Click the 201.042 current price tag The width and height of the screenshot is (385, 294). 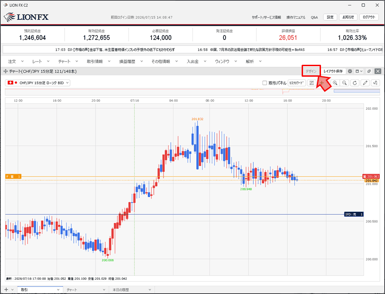tap(371, 181)
